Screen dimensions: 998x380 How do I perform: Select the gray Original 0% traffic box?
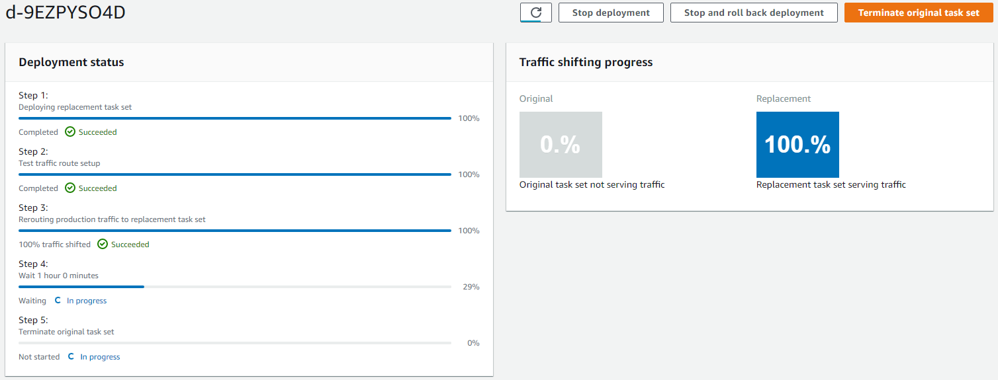click(x=561, y=145)
